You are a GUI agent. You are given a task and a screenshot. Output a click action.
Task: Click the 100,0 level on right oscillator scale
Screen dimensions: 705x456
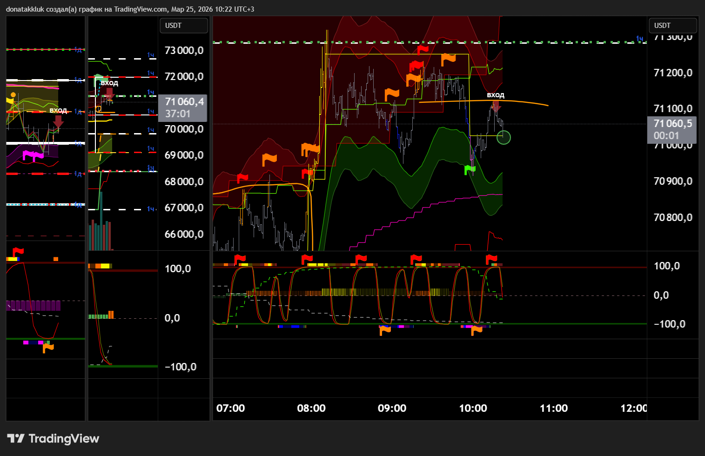[666, 266]
